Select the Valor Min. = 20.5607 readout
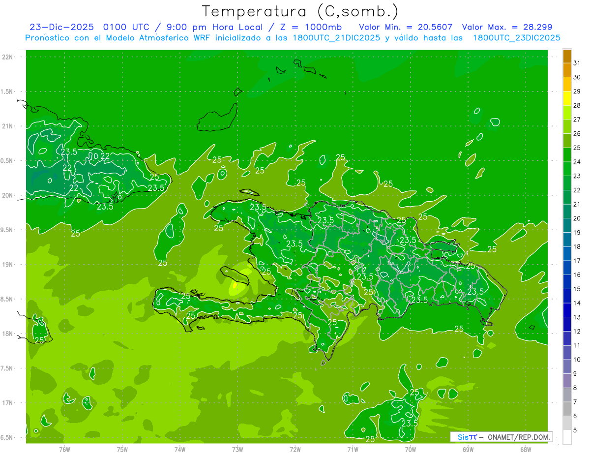Image resolution: width=590 pixels, height=456 pixels. tap(406, 27)
